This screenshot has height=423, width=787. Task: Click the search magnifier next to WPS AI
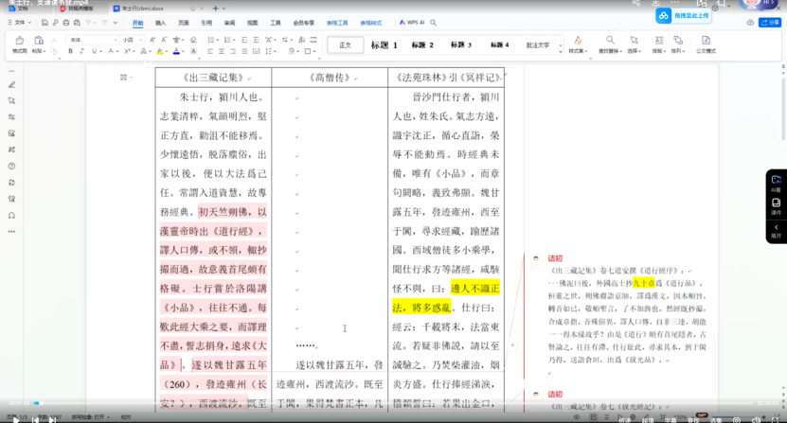click(x=433, y=23)
